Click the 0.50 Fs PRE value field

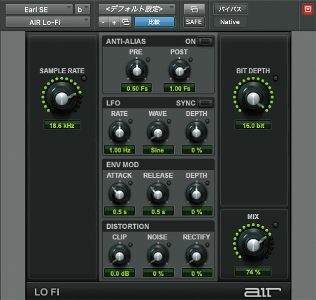point(136,88)
